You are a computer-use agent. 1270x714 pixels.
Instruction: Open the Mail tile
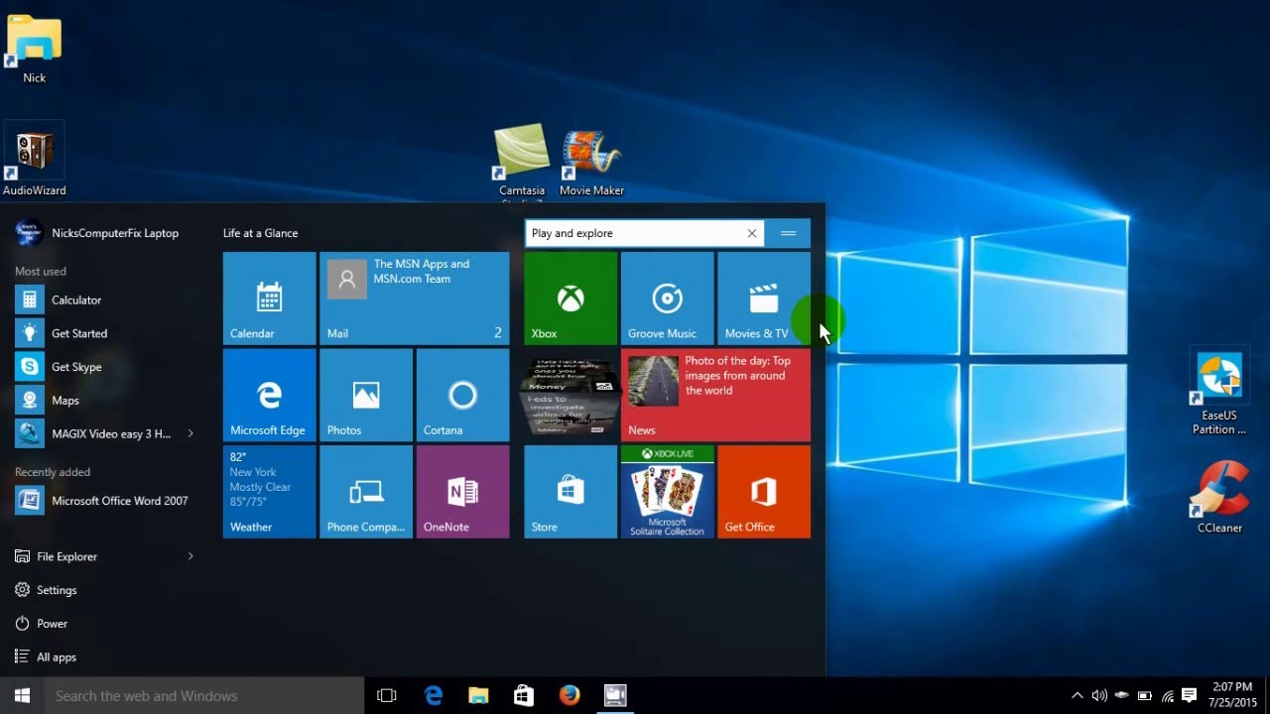point(414,297)
